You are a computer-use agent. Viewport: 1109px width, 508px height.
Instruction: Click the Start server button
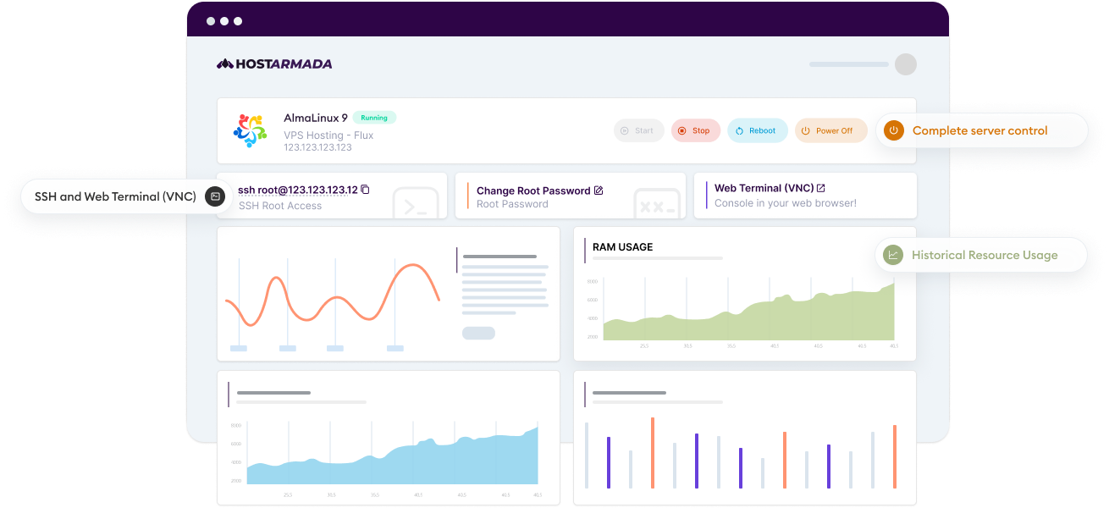[x=639, y=130]
